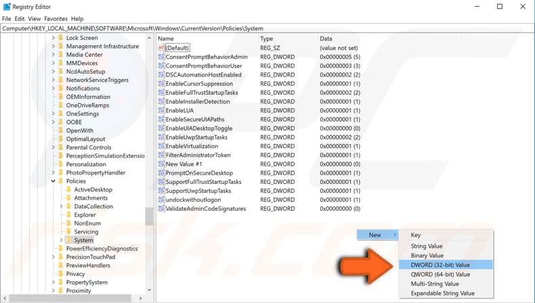Screen dimensions: 535x303
Task: Click the Explorer folder icon in tree
Action: 68,214
